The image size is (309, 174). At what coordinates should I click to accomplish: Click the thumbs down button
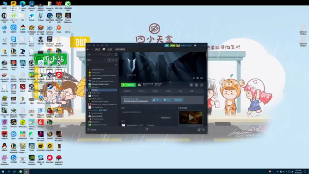[167, 100]
